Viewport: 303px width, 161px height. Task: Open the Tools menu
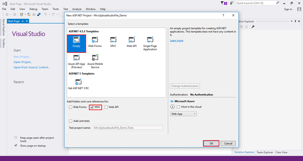(56, 9)
